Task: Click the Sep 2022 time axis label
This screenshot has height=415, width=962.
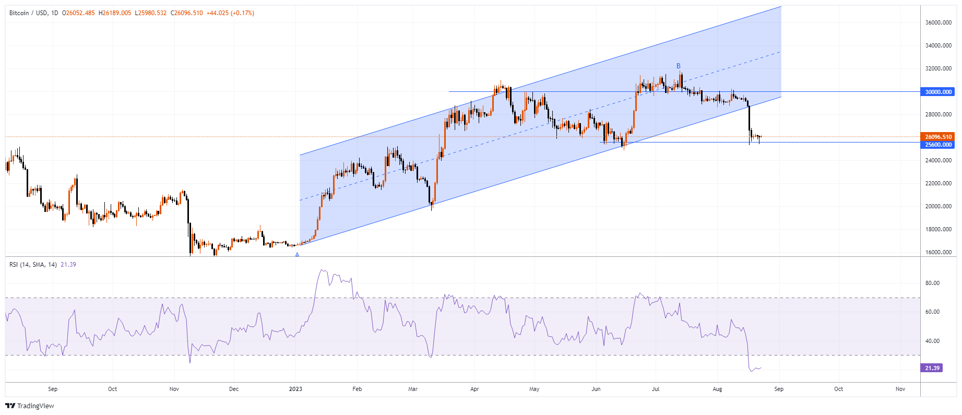Action: (53, 389)
